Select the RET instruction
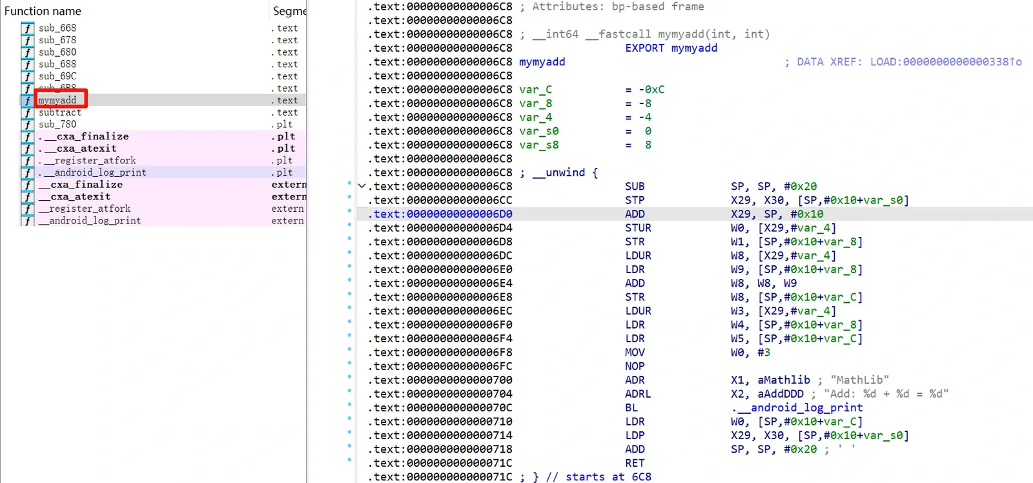This screenshot has width=1033, height=483. pyautogui.click(x=635, y=463)
